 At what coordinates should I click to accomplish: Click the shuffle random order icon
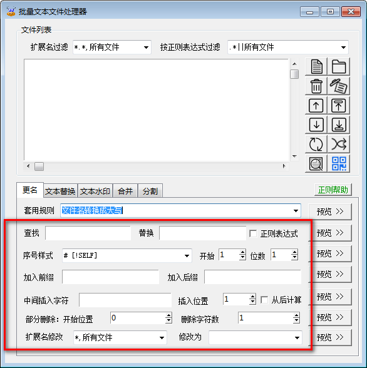point(339,144)
